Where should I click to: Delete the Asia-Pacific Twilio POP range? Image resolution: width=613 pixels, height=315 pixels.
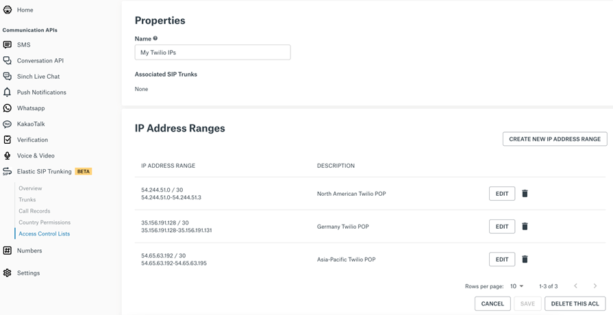pyautogui.click(x=525, y=260)
